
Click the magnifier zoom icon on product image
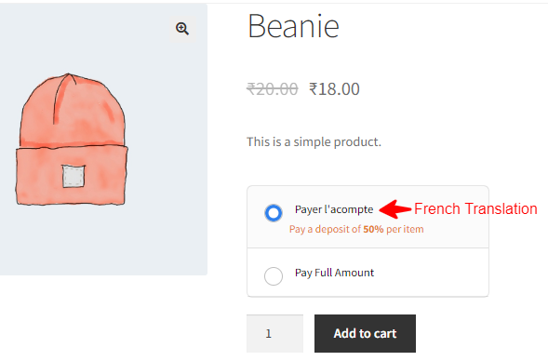182,29
